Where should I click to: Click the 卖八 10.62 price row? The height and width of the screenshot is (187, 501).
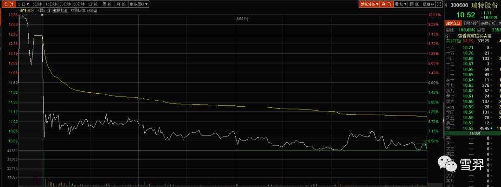pyautogui.click(x=473, y=90)
